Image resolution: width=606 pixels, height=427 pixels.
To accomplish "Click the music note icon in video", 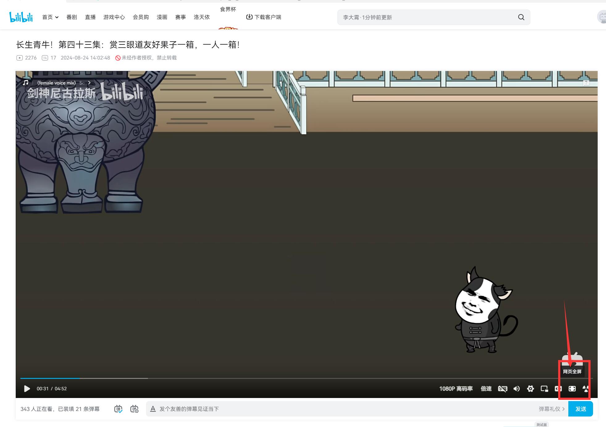I will [26, 83].
